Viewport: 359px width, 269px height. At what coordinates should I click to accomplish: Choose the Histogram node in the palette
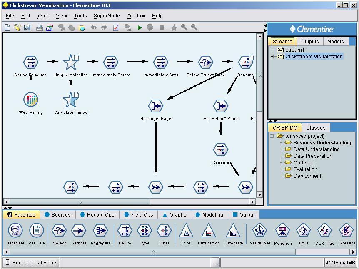pyautogui.click(x=233, y=231)
